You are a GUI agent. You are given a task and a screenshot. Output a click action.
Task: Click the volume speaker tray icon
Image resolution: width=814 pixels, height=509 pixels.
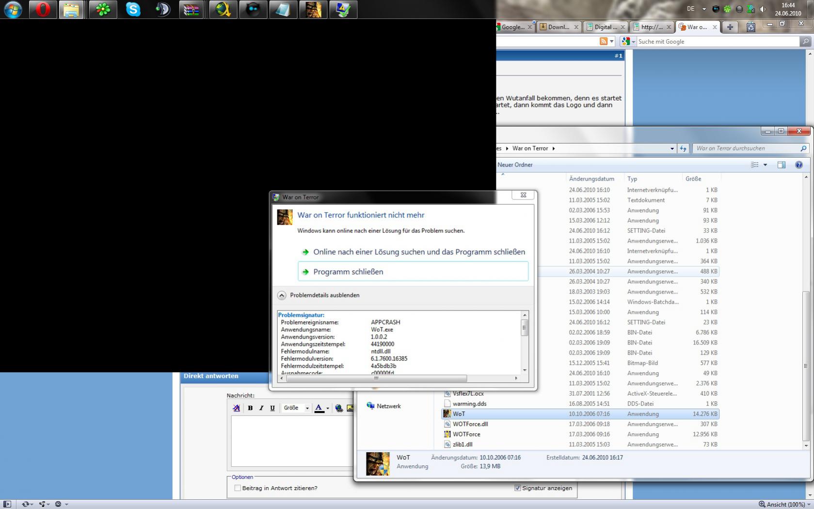(x=763, y=9)
